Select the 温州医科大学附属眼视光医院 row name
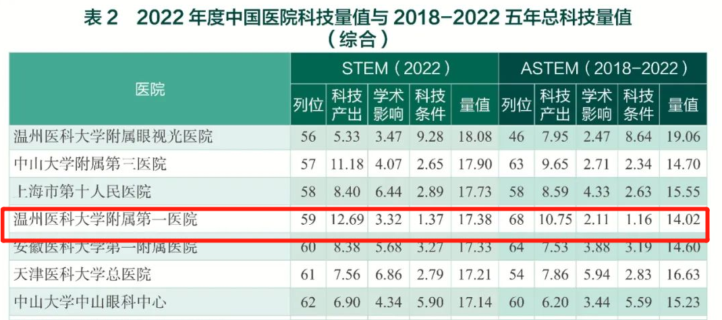Viewport: 722px width, 320px height. (113, 137)
